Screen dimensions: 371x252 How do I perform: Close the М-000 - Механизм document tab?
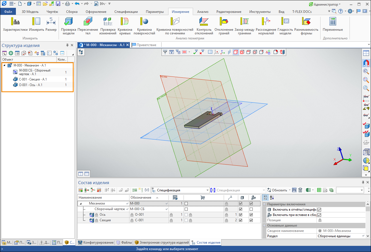click(x=127, y=45)
